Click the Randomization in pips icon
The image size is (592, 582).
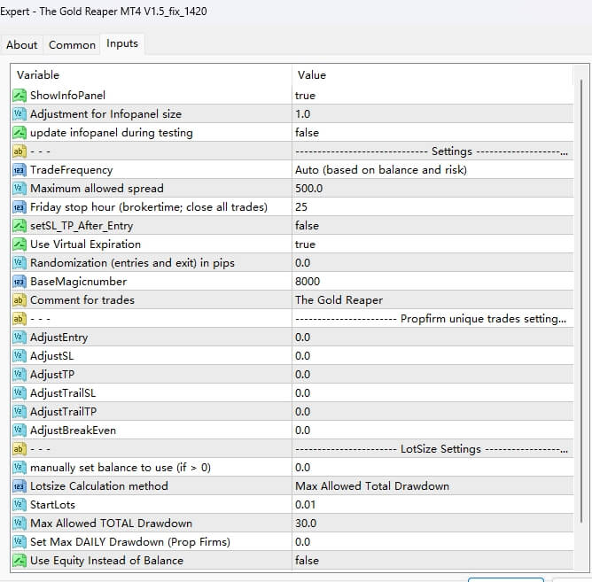tap(19, 263)
